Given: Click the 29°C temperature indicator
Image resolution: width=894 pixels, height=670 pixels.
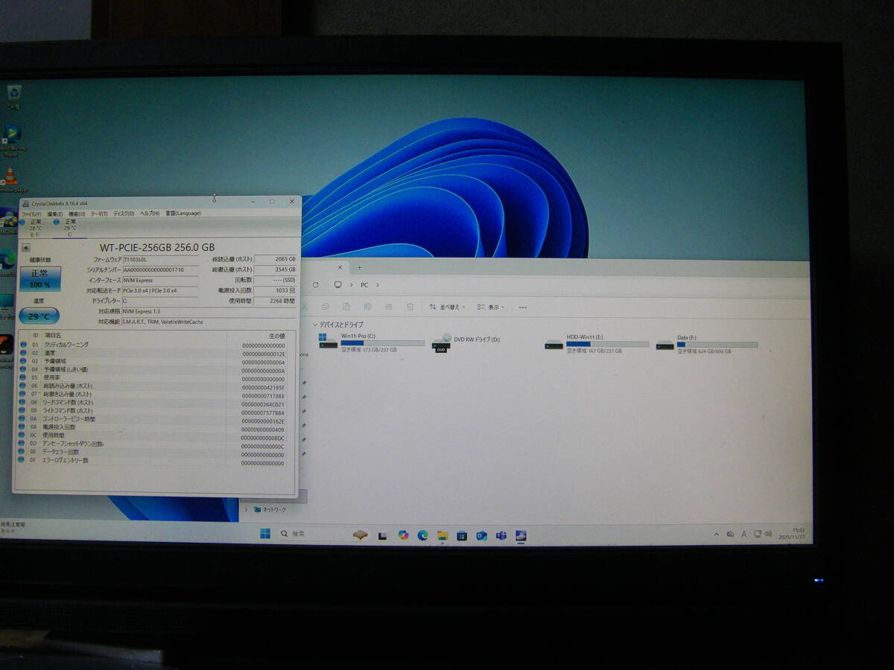Looking at the screenshot, I should 38,316.
